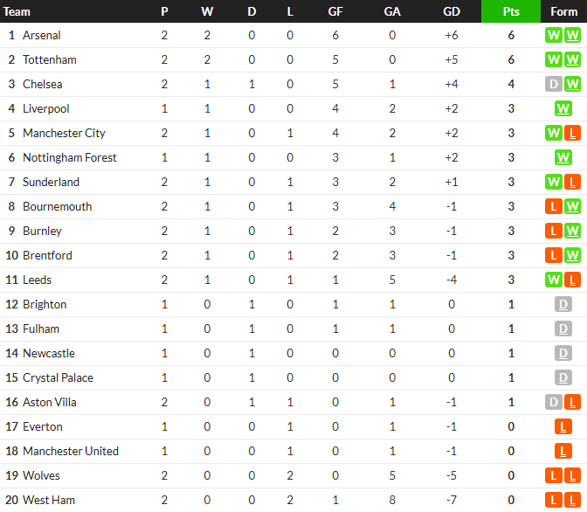Image resolution: width=587 pixels, height=512 pixels.
Task: Open the Manchester United team link
Action: (71, 451)
